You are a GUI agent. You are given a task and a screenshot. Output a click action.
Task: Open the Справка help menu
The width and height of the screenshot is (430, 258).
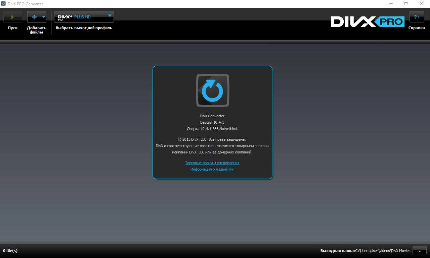[x=417, y=17]
